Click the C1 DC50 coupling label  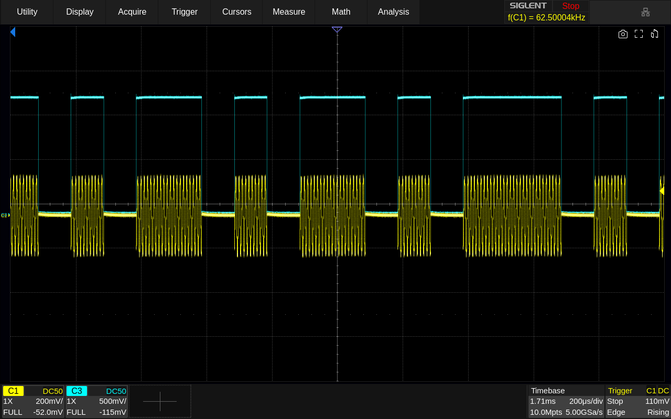(x=53, y=391)
